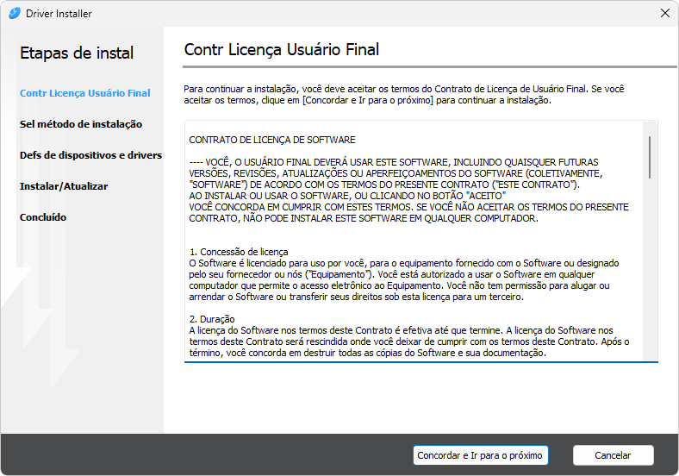Click the 'Etapas de instal' sidebar heading
Screen dimensions: 679x476
coord(77,53)
